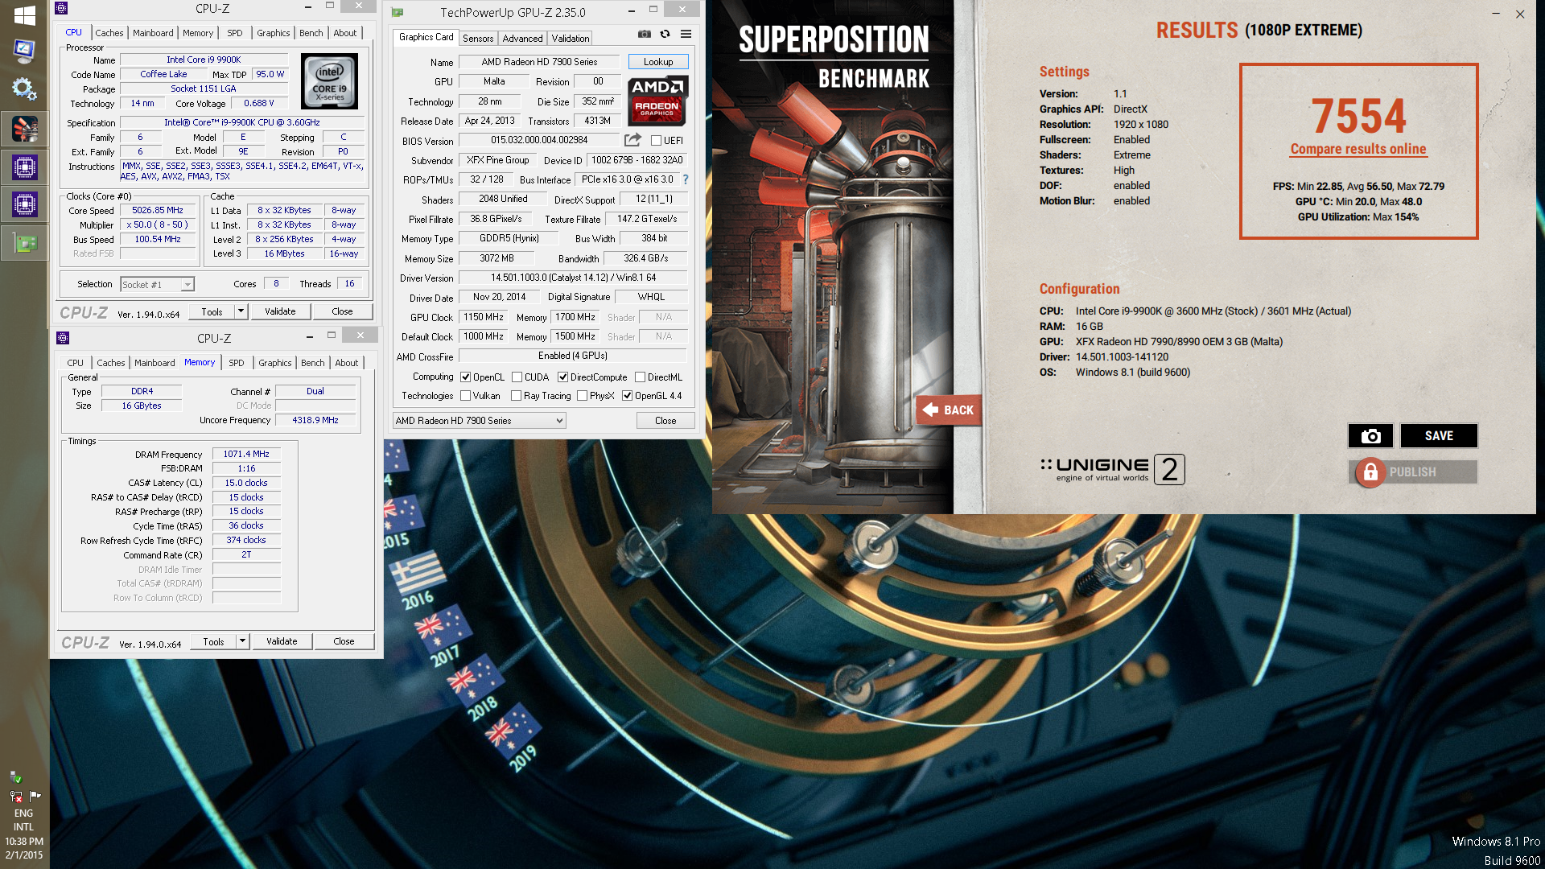1545x869 pixels.
Task: Open the Windows Start button
Action: 24,14
